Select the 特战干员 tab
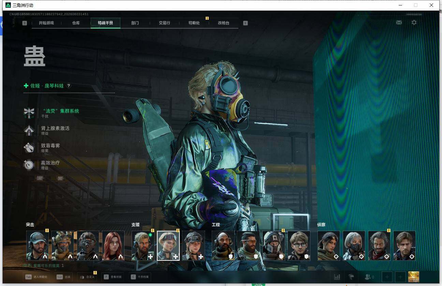The width and height of the screenshot is (442, 286). 105,23
